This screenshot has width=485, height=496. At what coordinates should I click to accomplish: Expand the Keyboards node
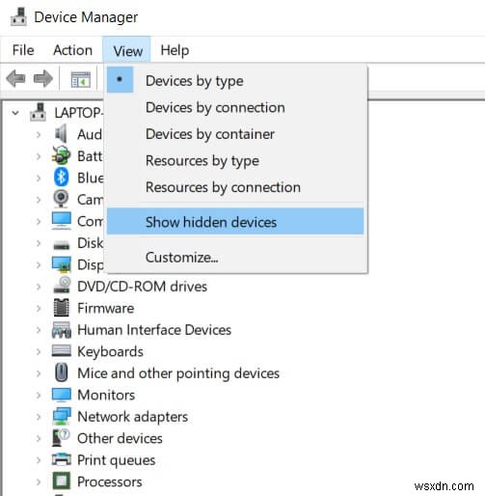click(x=39, y=351)
